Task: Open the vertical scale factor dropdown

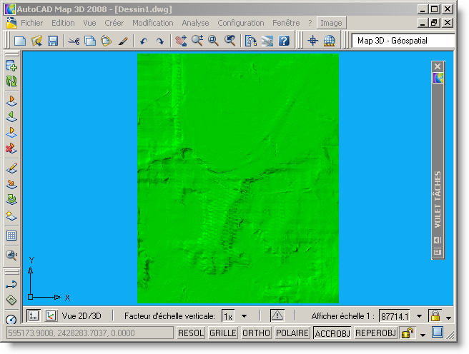Action: pyautogui.click(x=244, y=316)
